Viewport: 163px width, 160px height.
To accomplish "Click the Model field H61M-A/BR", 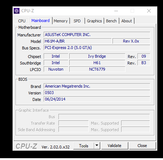I will pos(78,41).
